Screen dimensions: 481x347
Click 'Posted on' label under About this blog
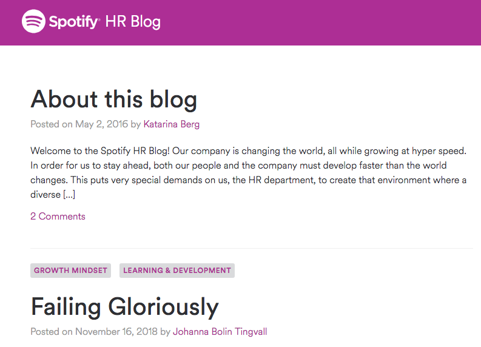(51, 124)
